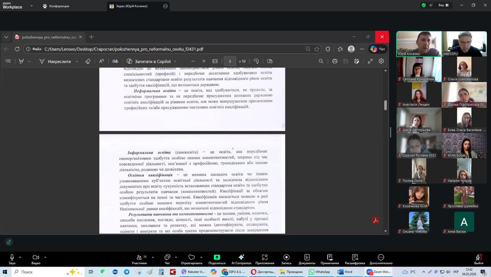The height and width of the screenshot is (277, 491).
Task: Toggle meeting recording with Запись button
Action: click(x=286, y=259)
